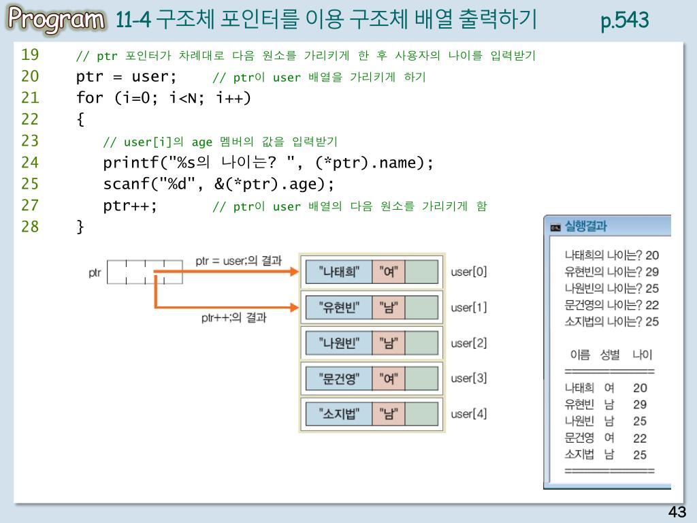
Task: Click the console icon beside 실행결과
Action: point(555,227)
